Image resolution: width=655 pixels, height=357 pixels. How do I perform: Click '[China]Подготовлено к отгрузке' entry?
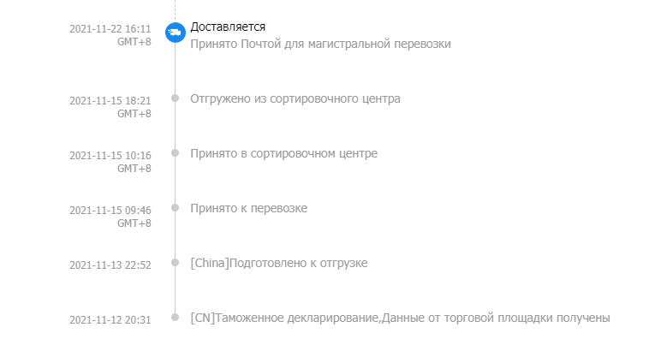tap(279, 263)
